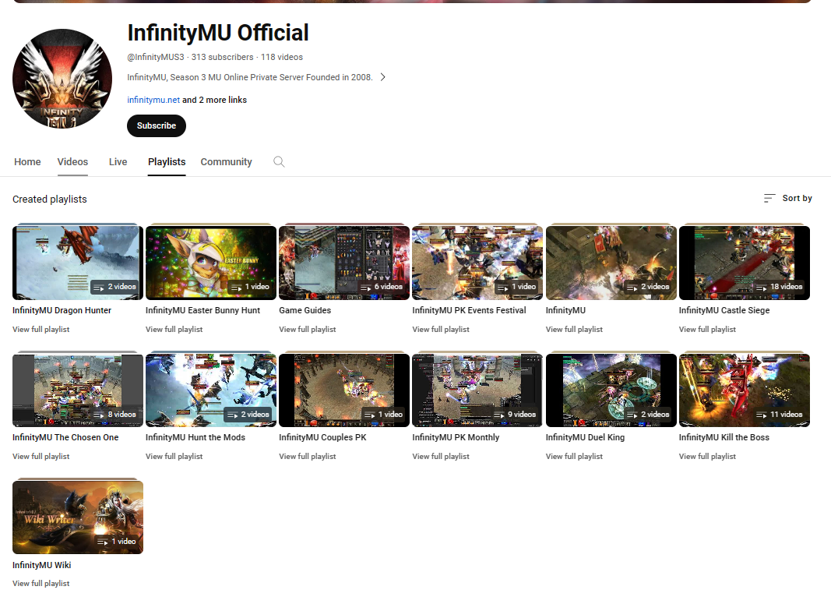Click the 'InfinityMU Hunt the Mods' title
The height and width of the screenshot is (604, 831).
195,437
